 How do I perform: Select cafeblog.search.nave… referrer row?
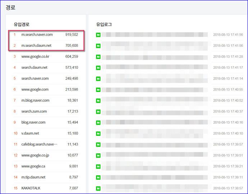46,144
